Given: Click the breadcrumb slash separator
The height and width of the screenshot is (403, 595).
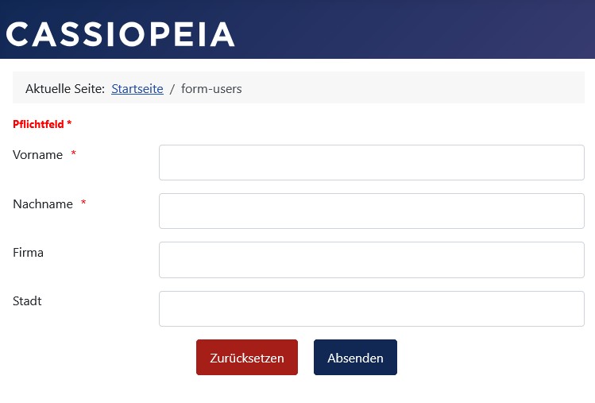Looking at the screenshot, I should click(x=172, y=89).
